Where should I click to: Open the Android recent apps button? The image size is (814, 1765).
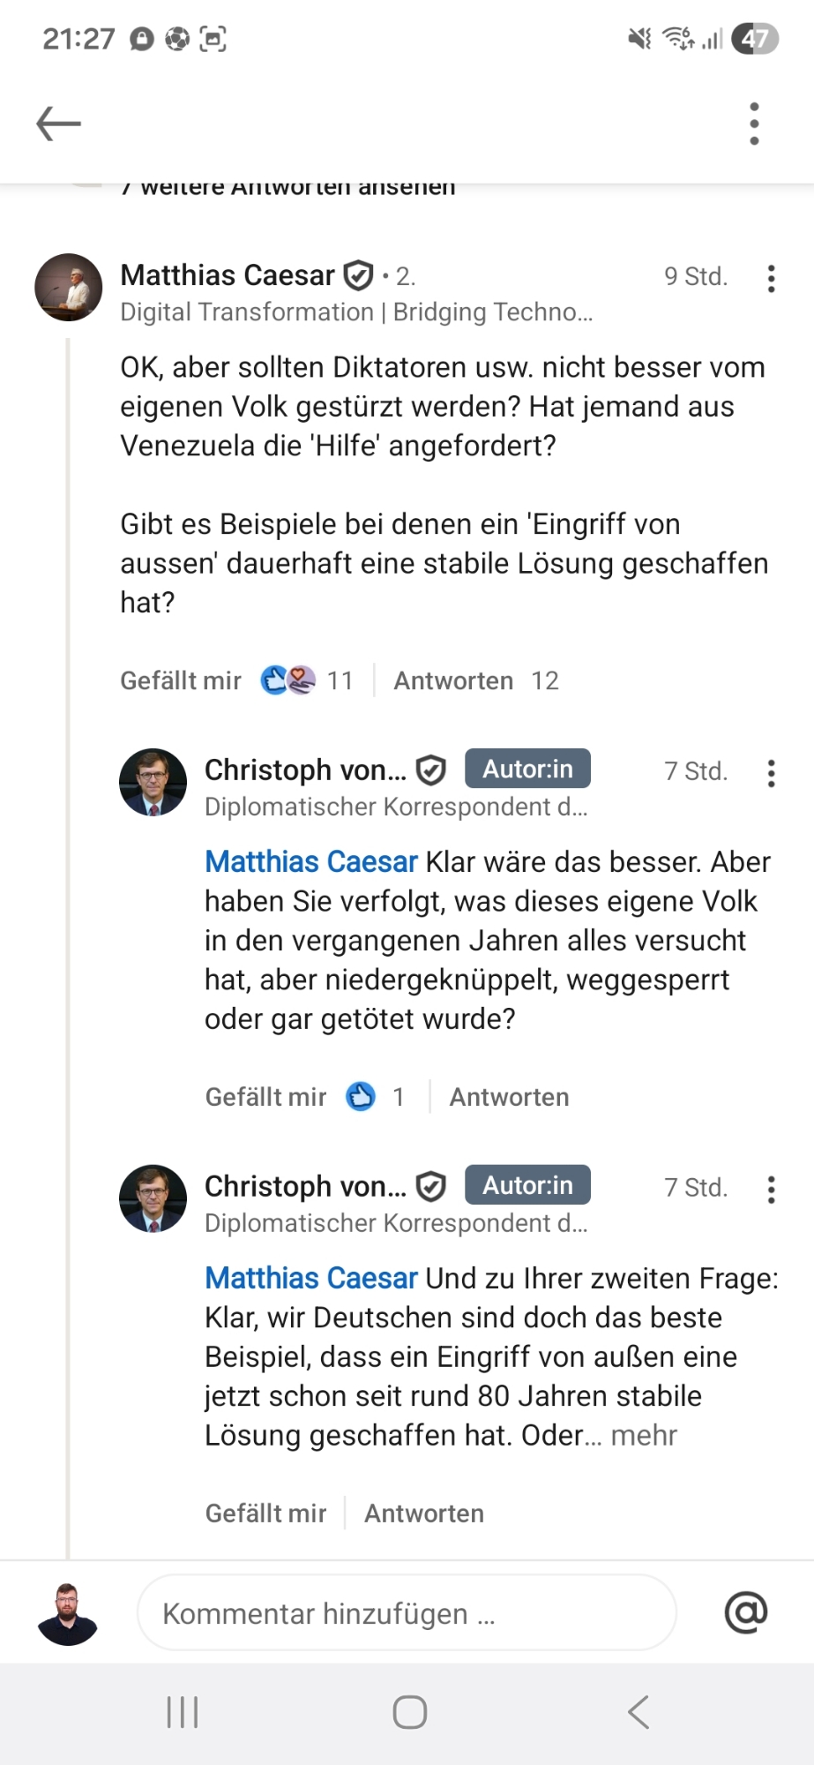pyautogui.click(x=183, y=1712)
